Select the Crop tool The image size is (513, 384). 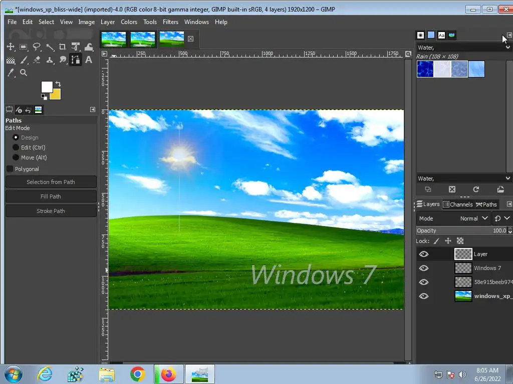coord(63,47)
